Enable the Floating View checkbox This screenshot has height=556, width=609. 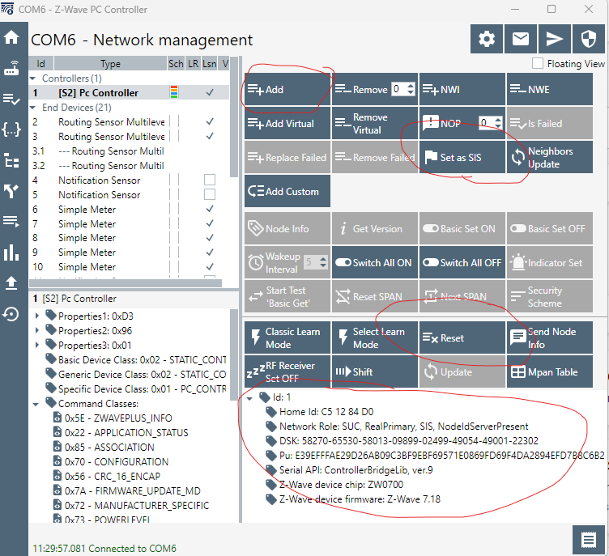(538, 63)
